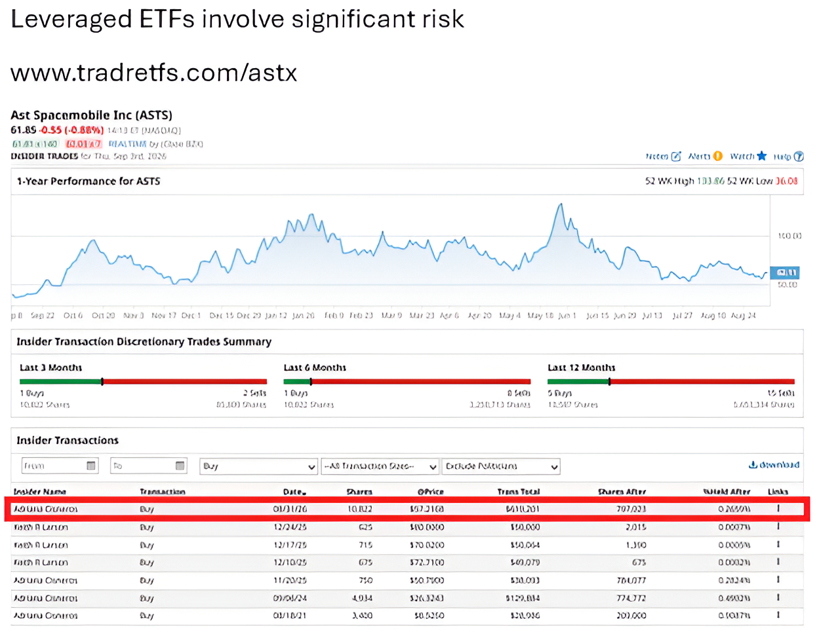The height and width of the screenshot is (634, 817).
Task: Open the Links icon in the 01/31/26 row
Action: pyautogui.click(x=778, y=508)
